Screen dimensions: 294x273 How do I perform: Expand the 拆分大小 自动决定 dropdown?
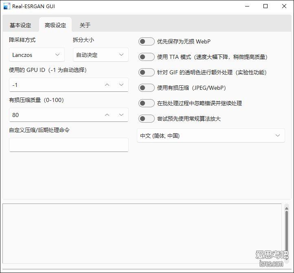pyautogui.click(x=101, y=55)
